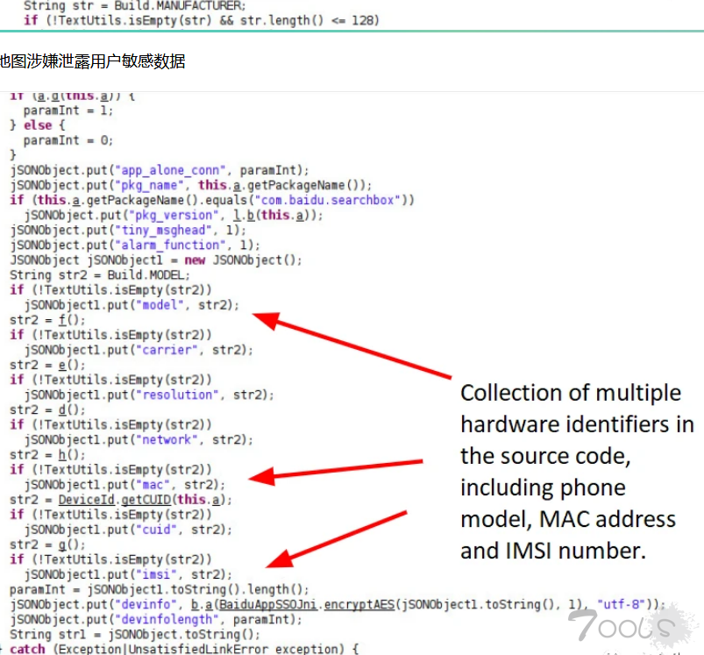Select the "network" string literal
The width and height of the screenshot is (704, 655).
click(163, 440)
